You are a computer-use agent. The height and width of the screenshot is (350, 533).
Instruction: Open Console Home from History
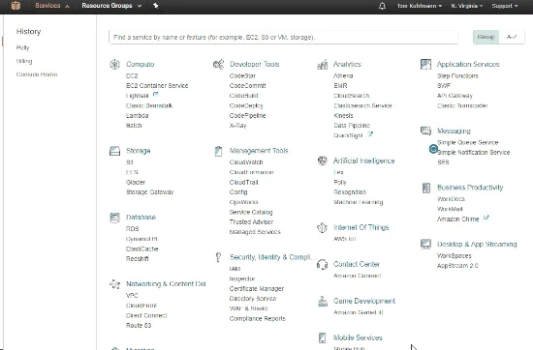tap(37, 74)
